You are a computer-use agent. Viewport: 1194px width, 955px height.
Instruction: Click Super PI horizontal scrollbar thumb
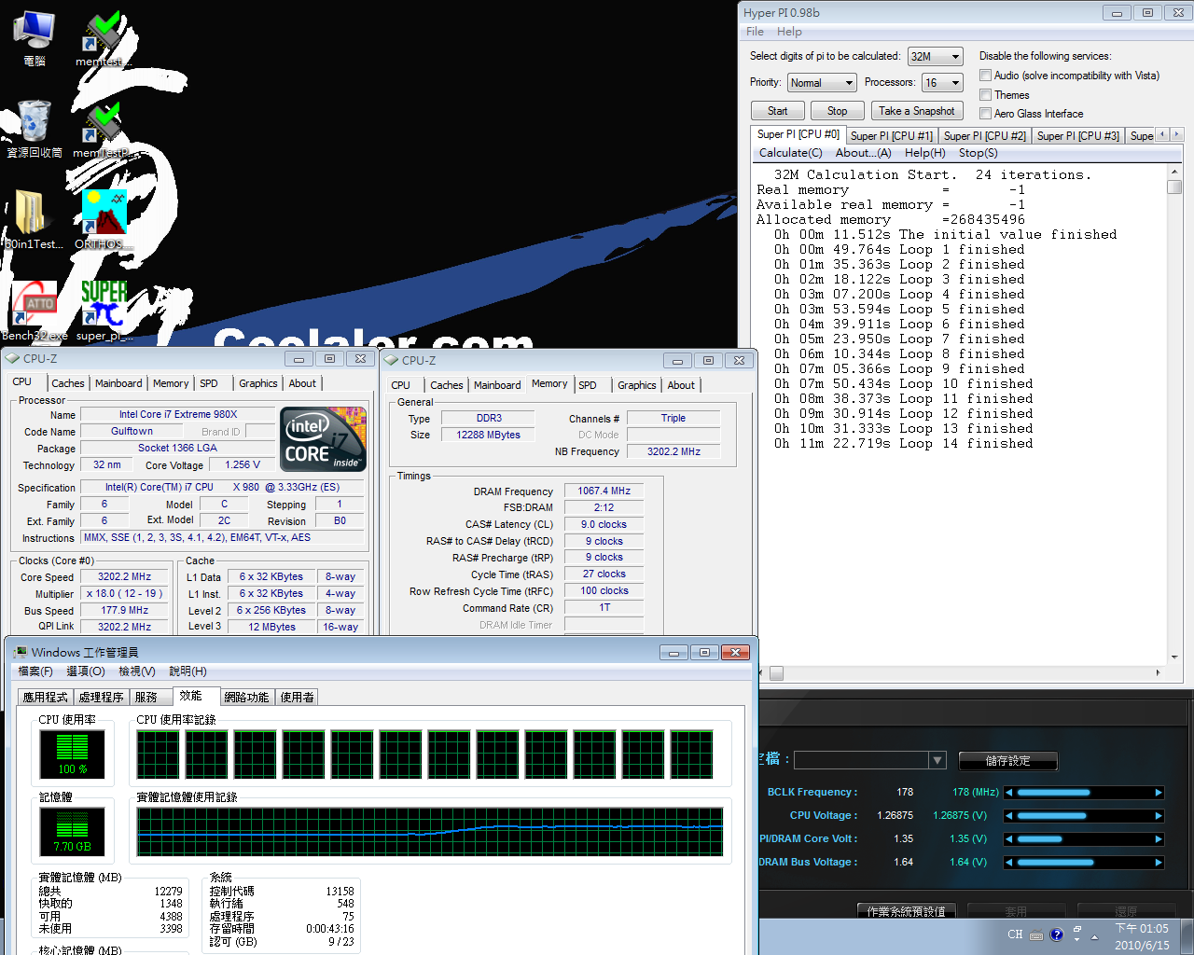tap(776, 672)
